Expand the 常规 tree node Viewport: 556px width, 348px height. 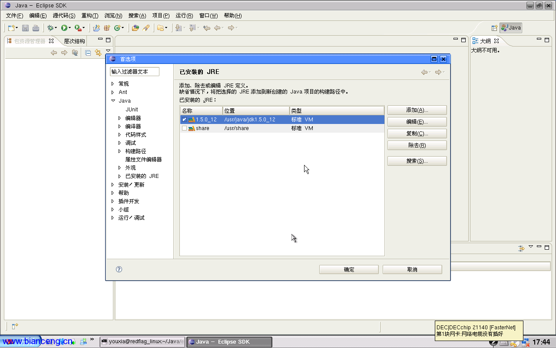click(113, 84)
